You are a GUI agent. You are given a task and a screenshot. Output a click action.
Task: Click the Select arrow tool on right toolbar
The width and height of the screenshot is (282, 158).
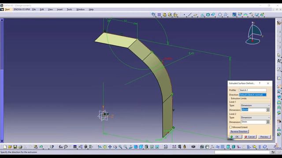[x=279, y=55]
